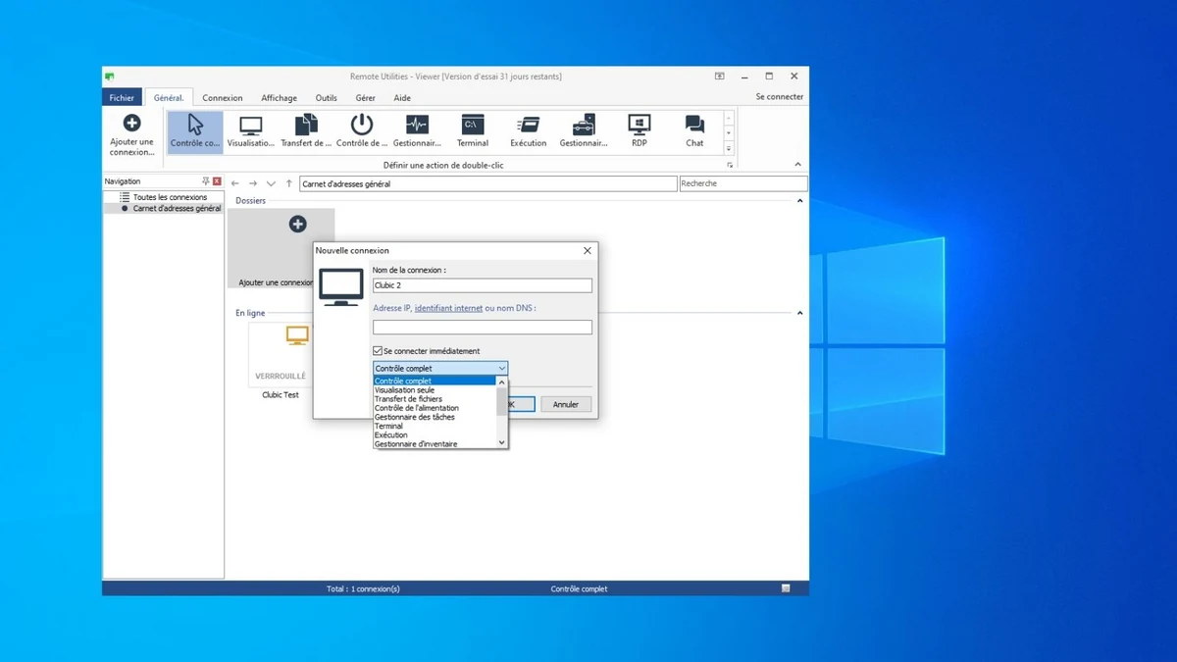Open the Contrôle complet combo box
This screenshot has width=1177, height=662.
440,369
